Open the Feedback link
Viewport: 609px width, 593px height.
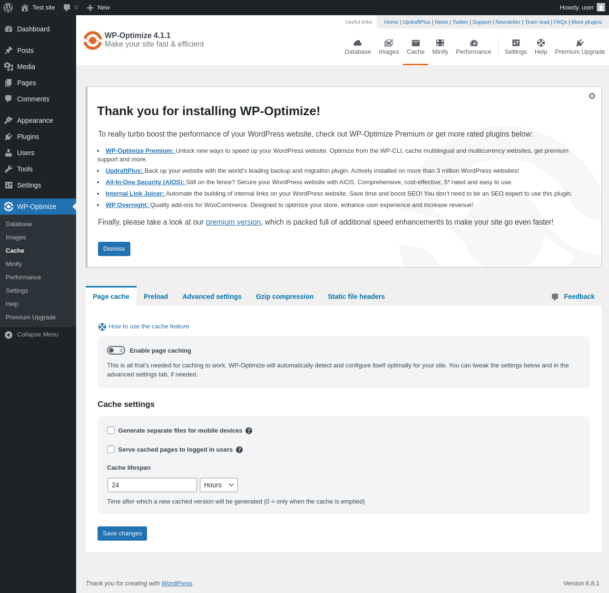pyautogui.click(x=573, y=296)
